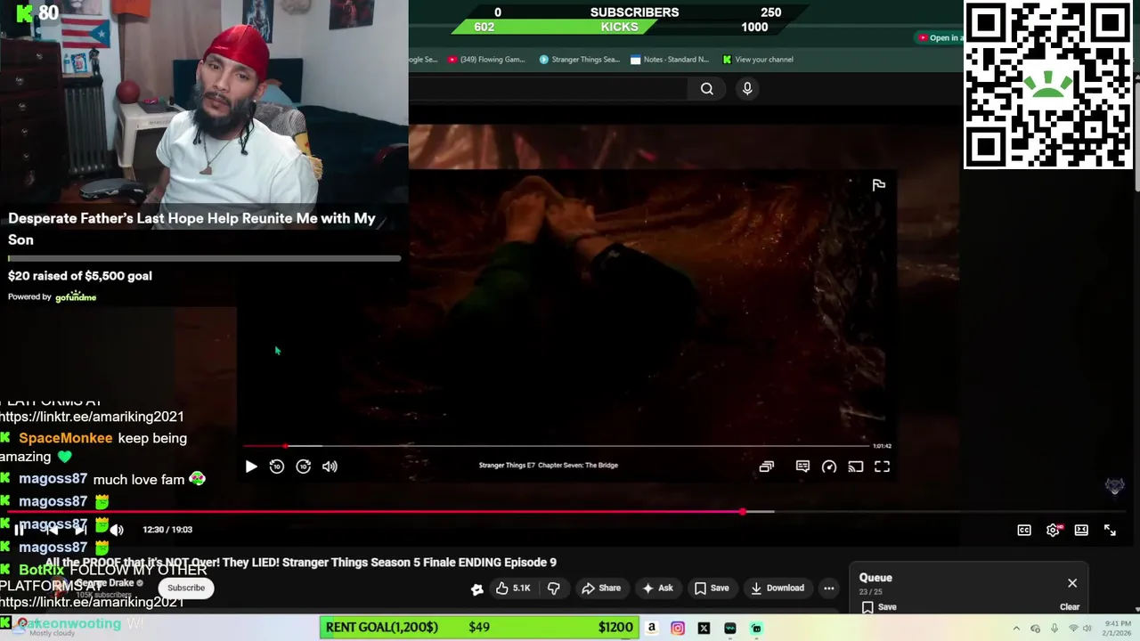Click the BotRix username in chat
The height and width of the screenshot is (641, 1140).
point(41,570)
